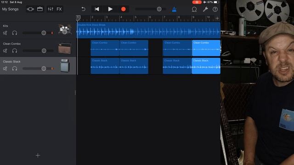Start recording with red button

123,9
